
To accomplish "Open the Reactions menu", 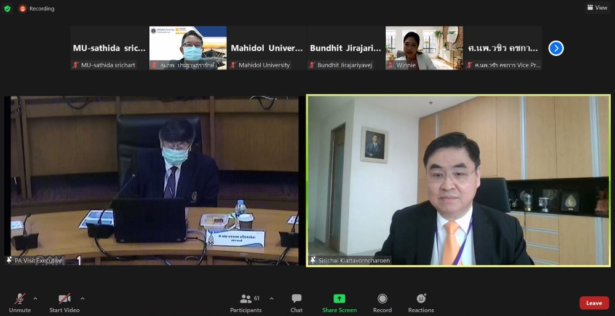I will tap(421, 302).
